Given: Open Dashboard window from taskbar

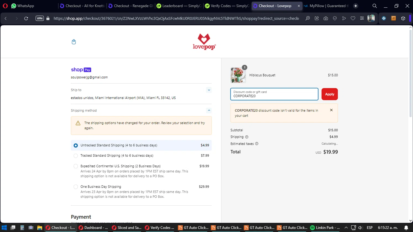Looking at the screenshot, I should click(94, 228).
